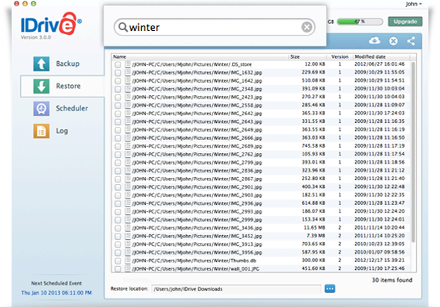Select the IMG_2936.jpg file row

(261, 203)
